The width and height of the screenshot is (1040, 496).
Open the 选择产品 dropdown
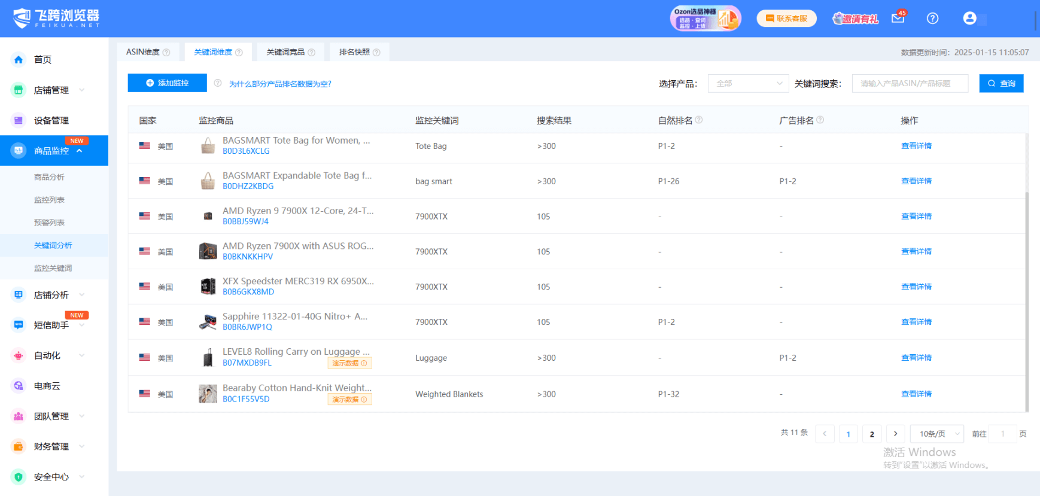(x=749, y=83)
